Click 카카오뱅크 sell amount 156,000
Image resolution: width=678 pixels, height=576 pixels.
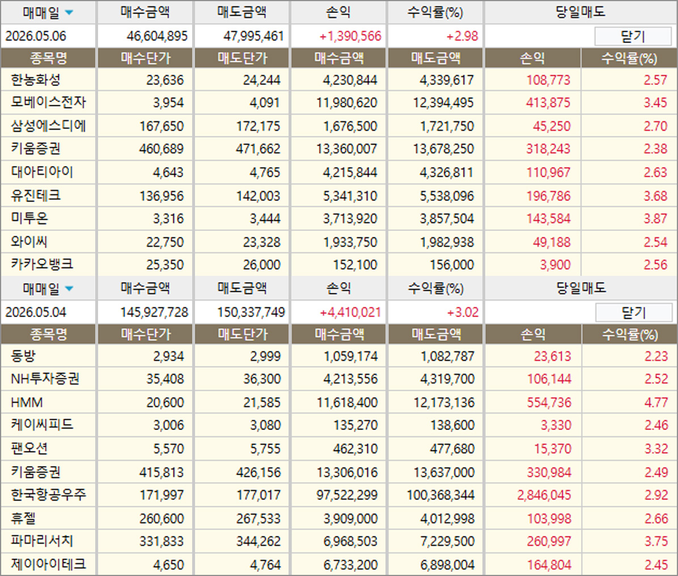pos(451,264)
